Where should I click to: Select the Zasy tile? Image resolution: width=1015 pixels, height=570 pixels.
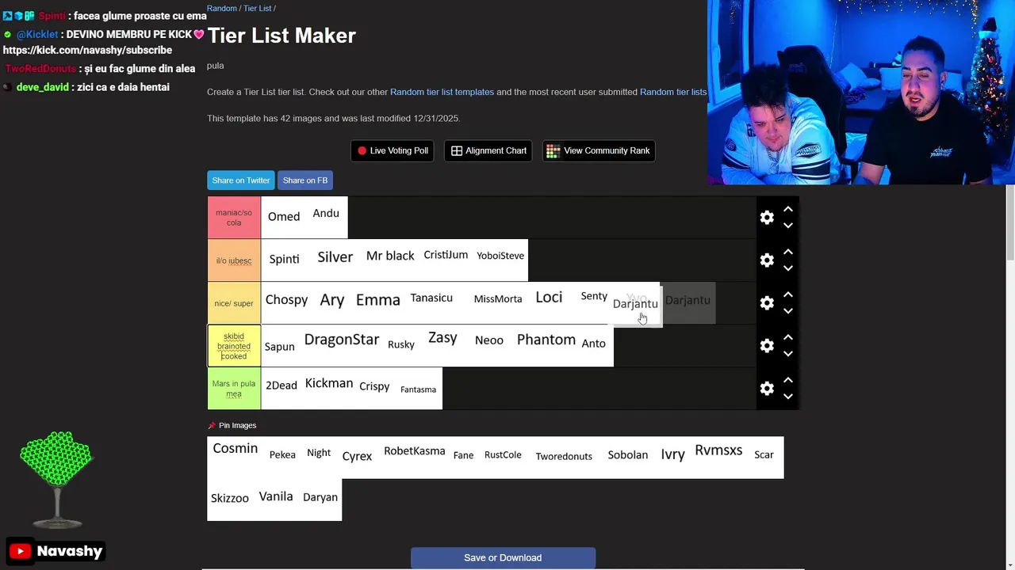tap(442, 345)
